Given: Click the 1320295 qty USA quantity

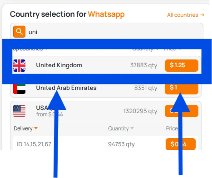Looking at the screenshot, I should coord(140,111).
